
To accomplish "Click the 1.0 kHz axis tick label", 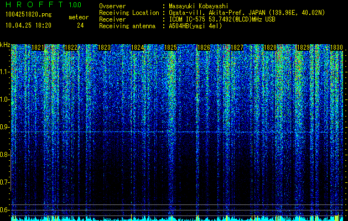I will (5, 99).
